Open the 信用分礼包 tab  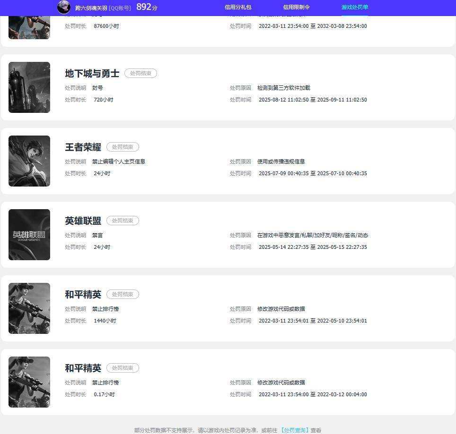(238, 7)
